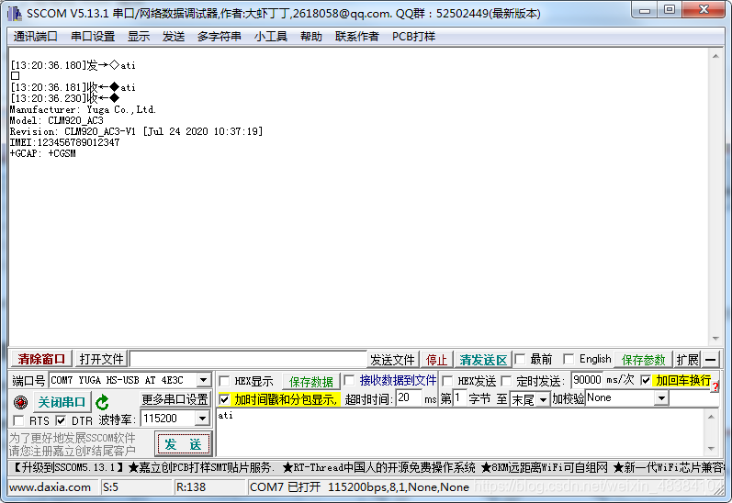Open the 小工具 menu
The width and height of the screenshot is (732, 503).
[x=270, y=37]
